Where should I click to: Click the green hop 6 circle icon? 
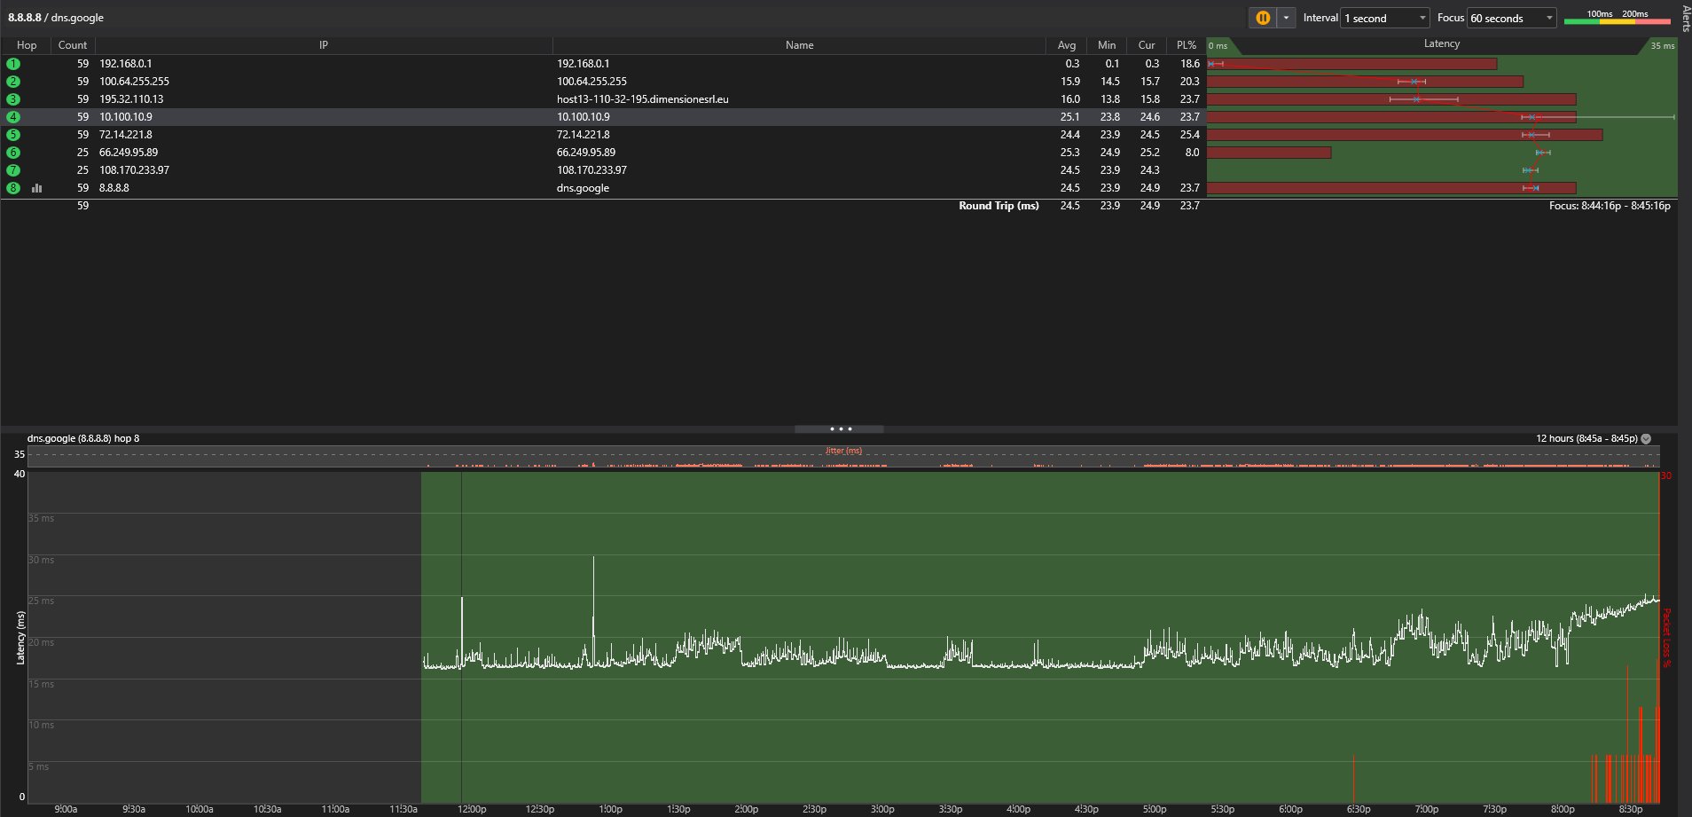13,153
